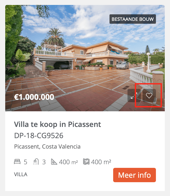Expand the photo with the fullscreen arrows icon
The image size is (170, 196).
pyautogui.click(x=134, y=95)
